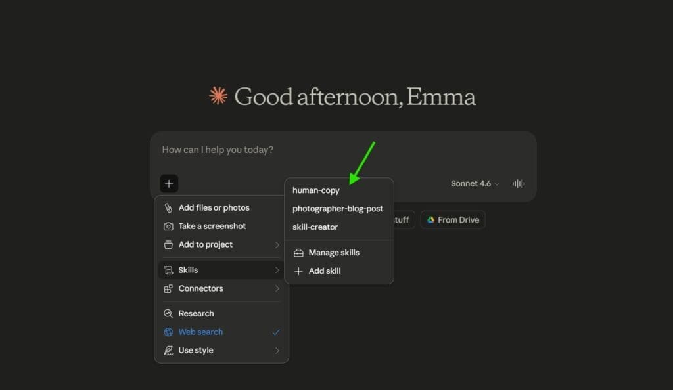Click the 'Good afternoon, Emma' greeting
The width and height of the screenshot is (673, 390).
click(354, 97)
